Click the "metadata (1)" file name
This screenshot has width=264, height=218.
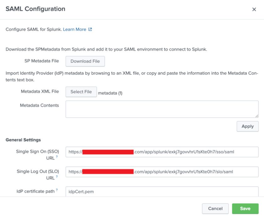click(110, 93)
